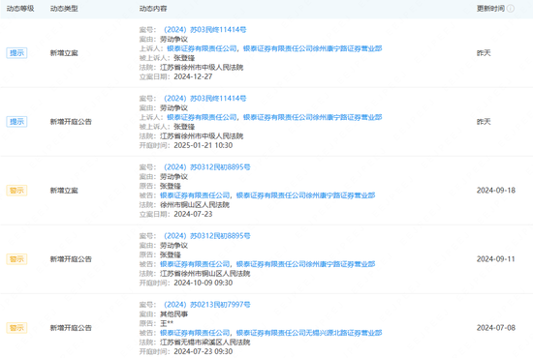Select 新增开庭公告 type in second 提示 row
Screen dimensions: 533x358
71,122
